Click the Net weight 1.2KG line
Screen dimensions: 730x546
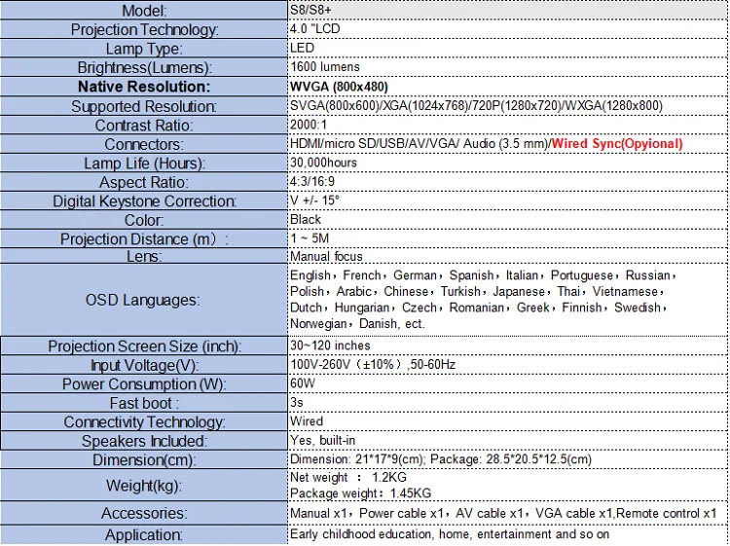[x=348, y=477]
